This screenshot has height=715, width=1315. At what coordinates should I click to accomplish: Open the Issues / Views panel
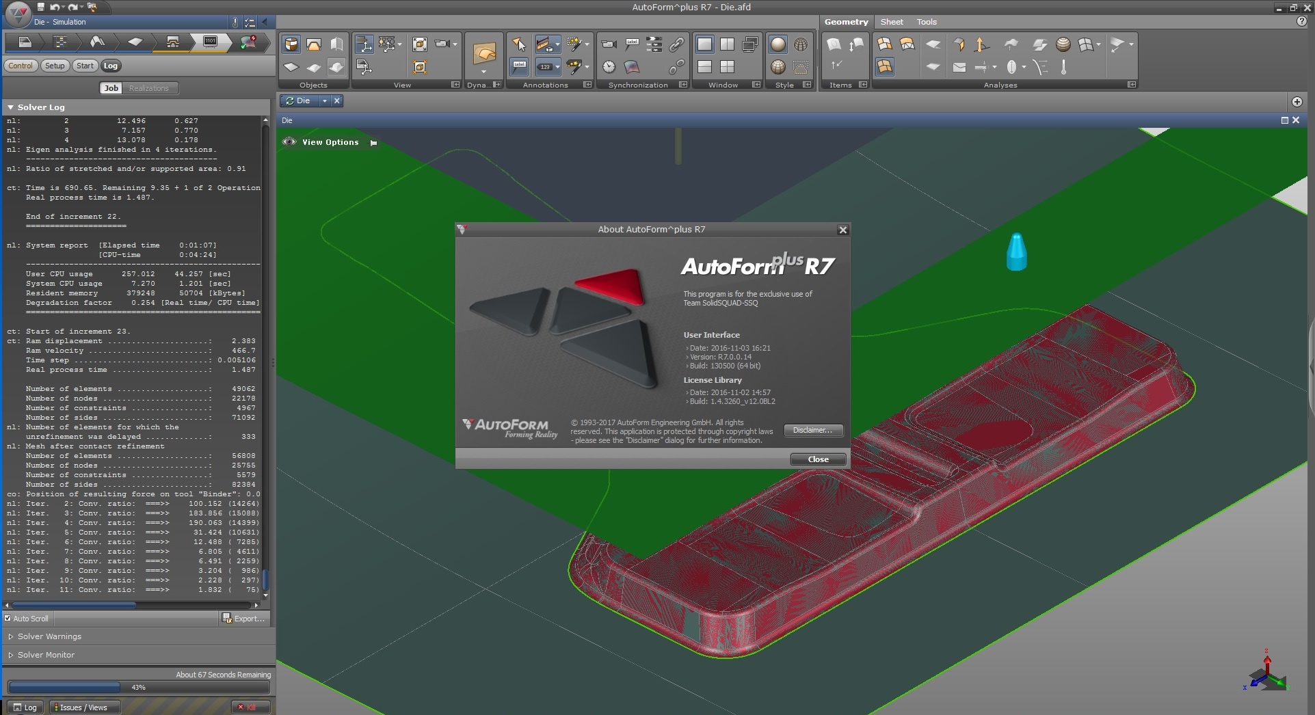coord(83,707)
